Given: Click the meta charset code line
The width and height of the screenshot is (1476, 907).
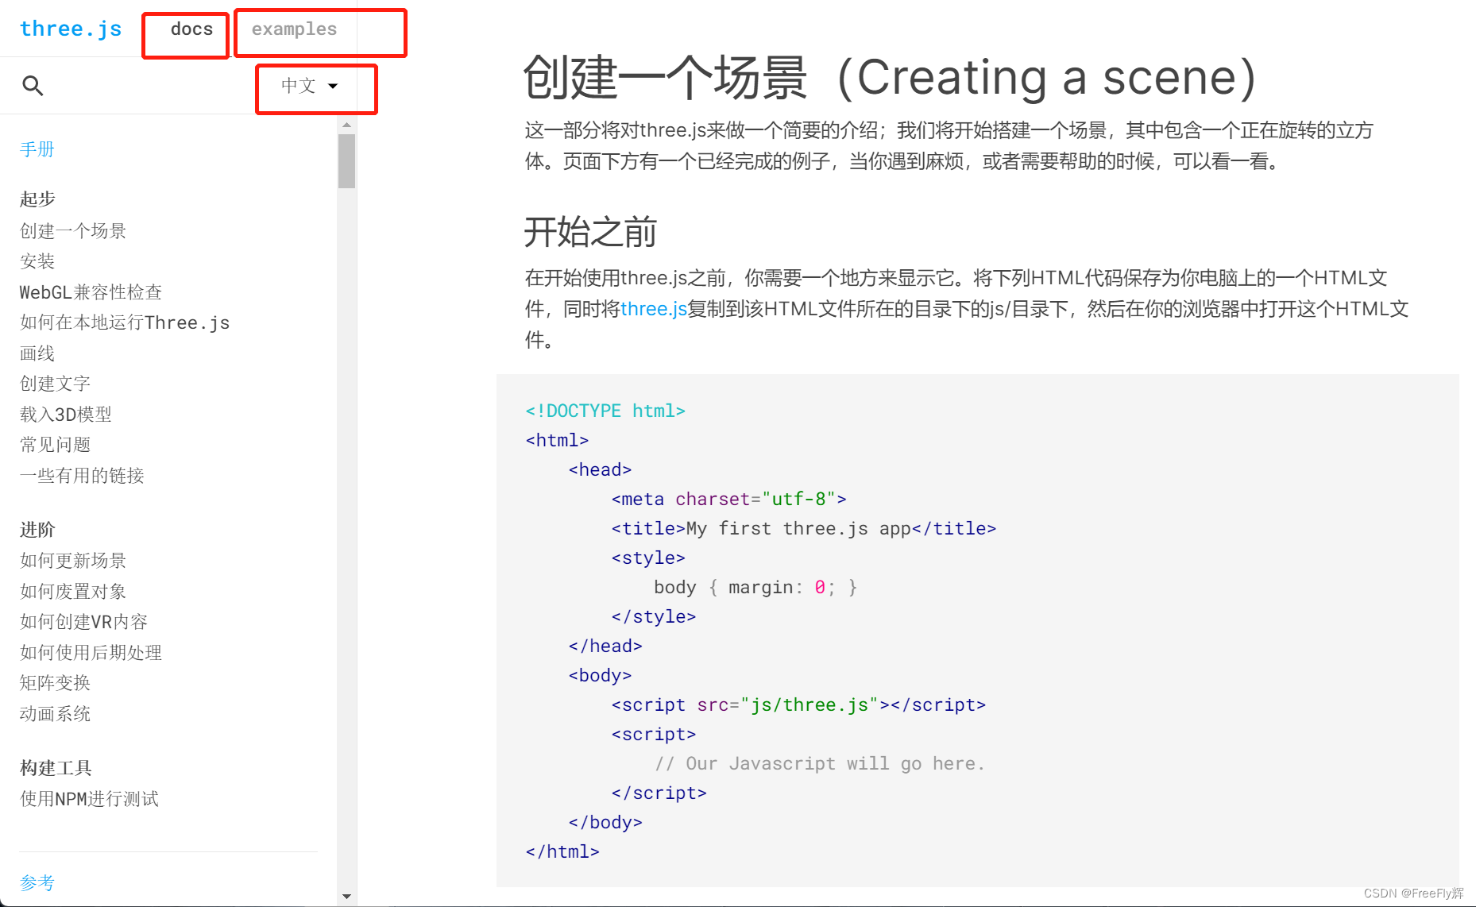Looking at the screenshot, I should point(729,499).
